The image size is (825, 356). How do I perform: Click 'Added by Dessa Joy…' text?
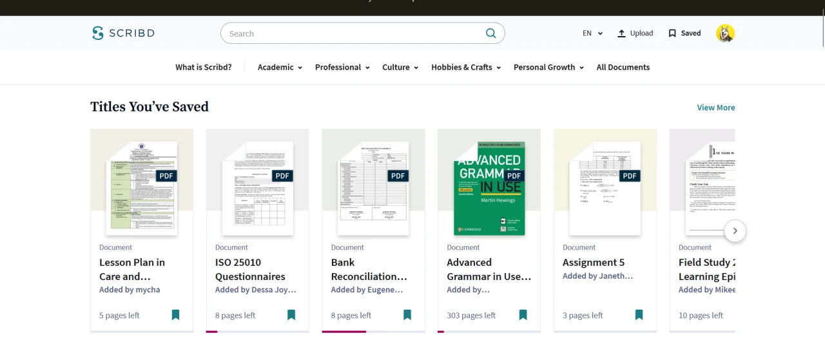256,290
